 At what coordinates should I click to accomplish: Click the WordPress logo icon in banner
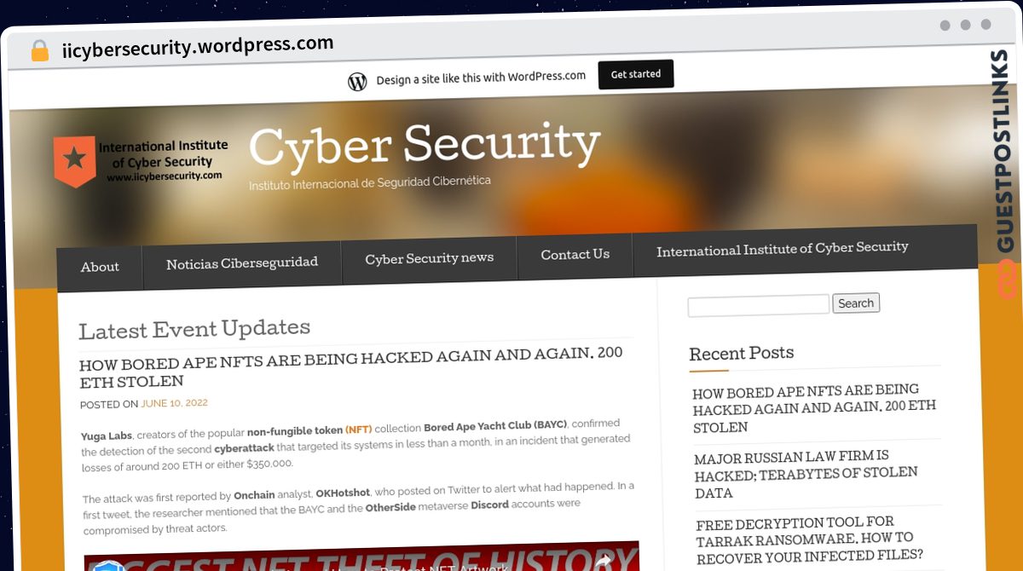coord(357,81)
